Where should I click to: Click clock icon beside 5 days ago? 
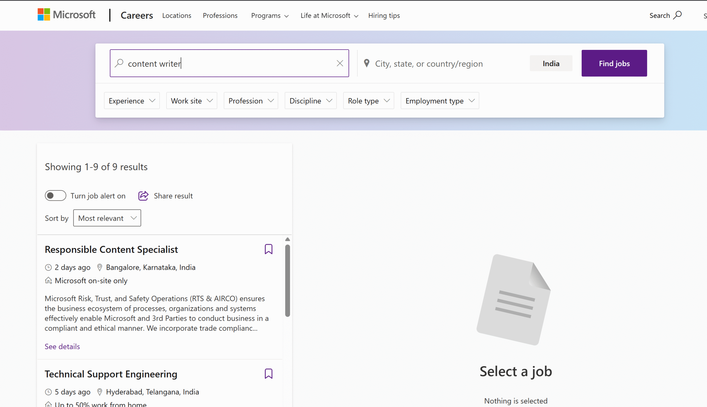[48, 392]
